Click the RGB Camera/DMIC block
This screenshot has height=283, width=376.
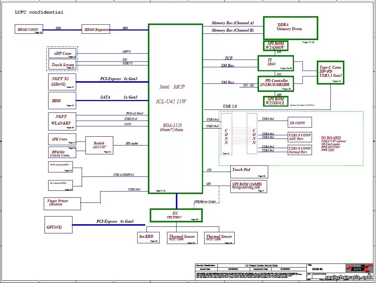point(60,167)
